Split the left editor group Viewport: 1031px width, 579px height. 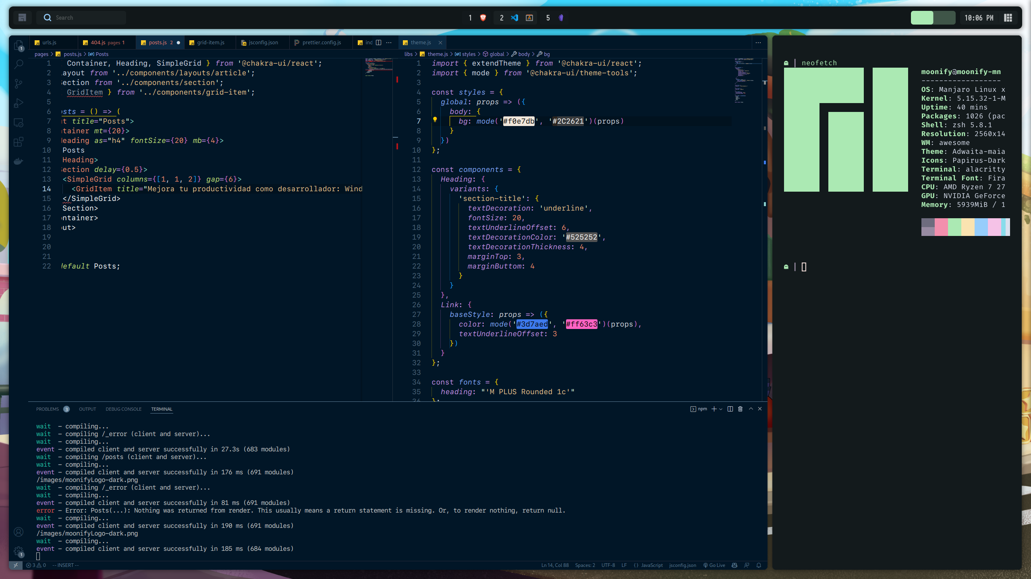coord(378,42)
